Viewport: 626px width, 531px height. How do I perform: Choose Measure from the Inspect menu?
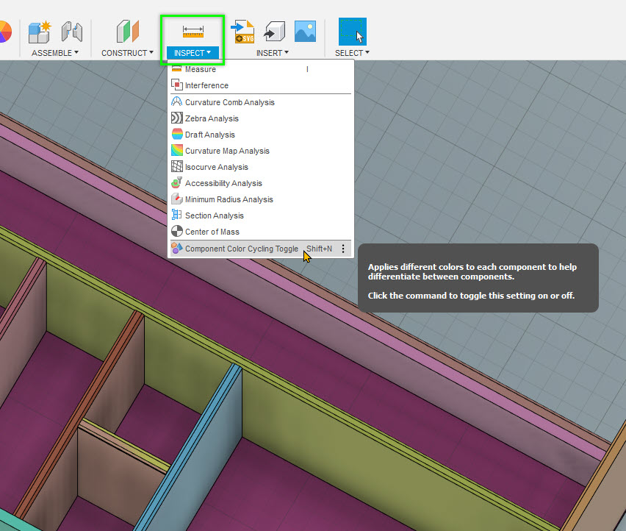click(x=261, y=69)
